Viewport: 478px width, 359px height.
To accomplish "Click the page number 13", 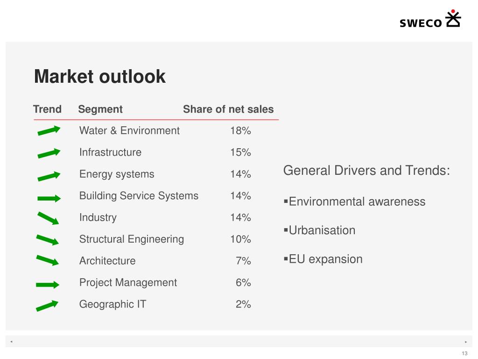I will pyautogui.click(x=464, y=353).
